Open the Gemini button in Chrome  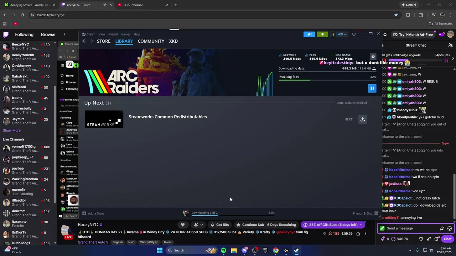pyautogui.click(x=409, y=5)
